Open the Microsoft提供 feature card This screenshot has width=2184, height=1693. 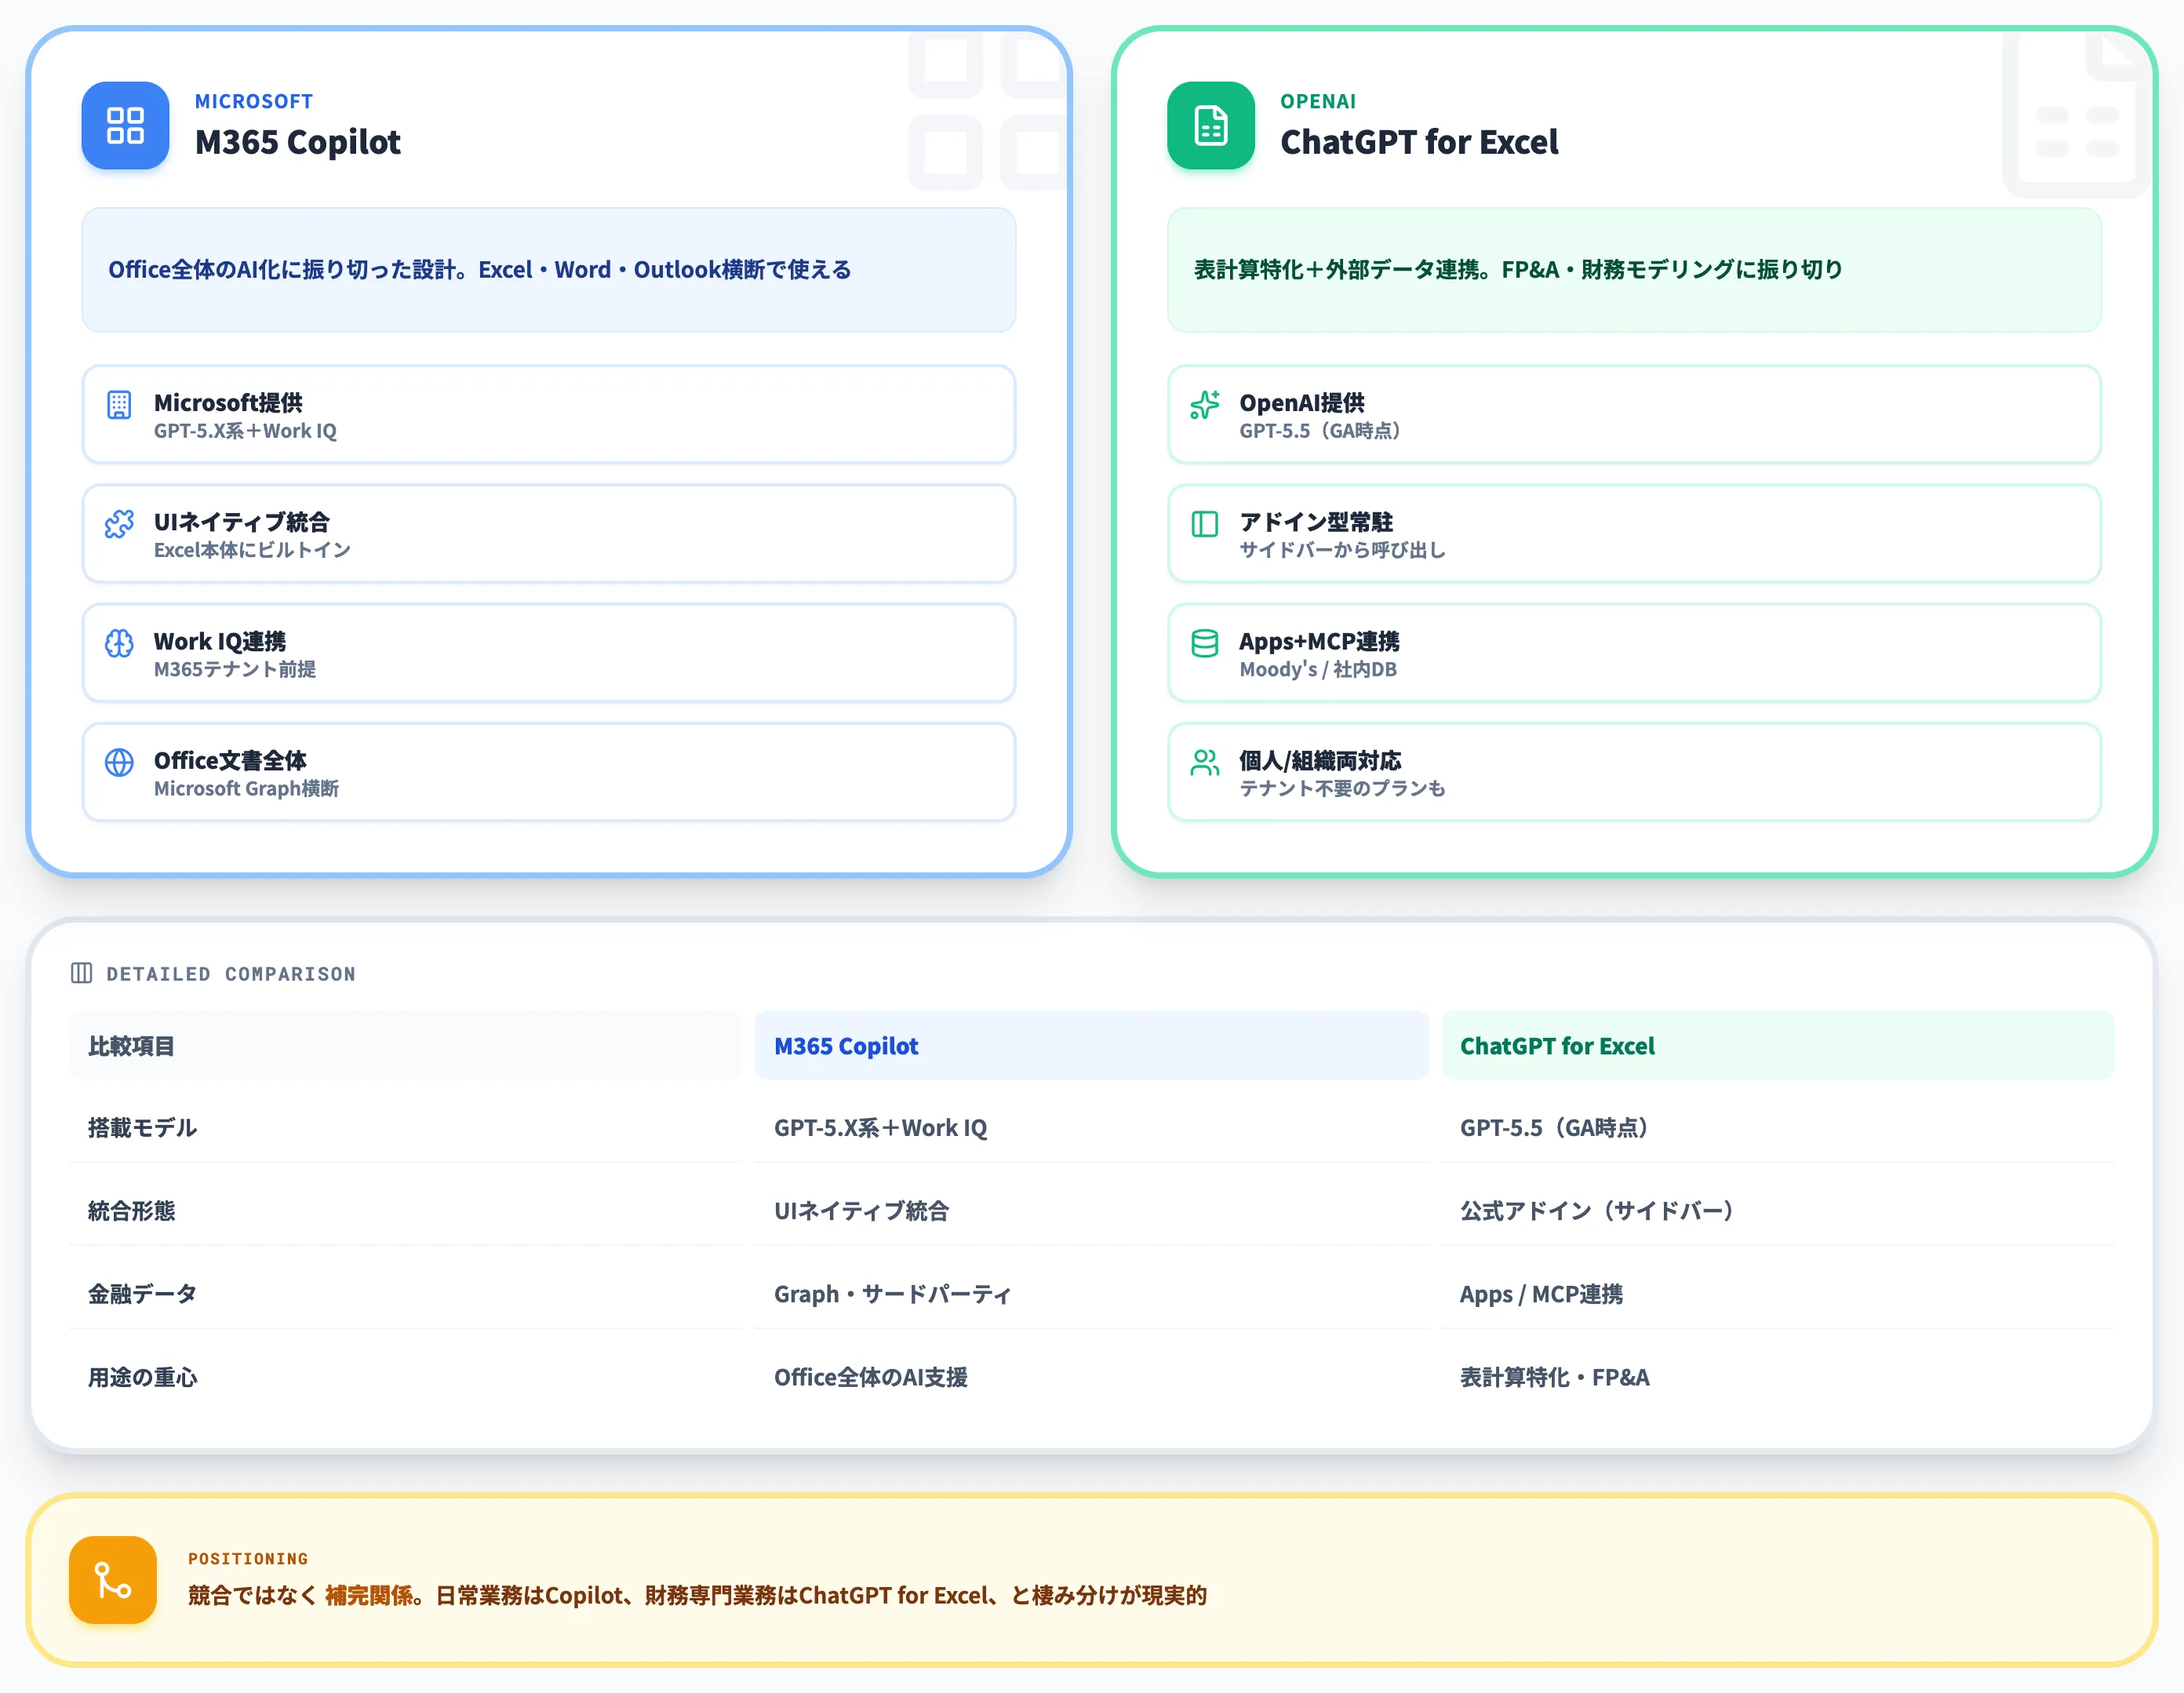pyautogui.click(x=549, y=414)
